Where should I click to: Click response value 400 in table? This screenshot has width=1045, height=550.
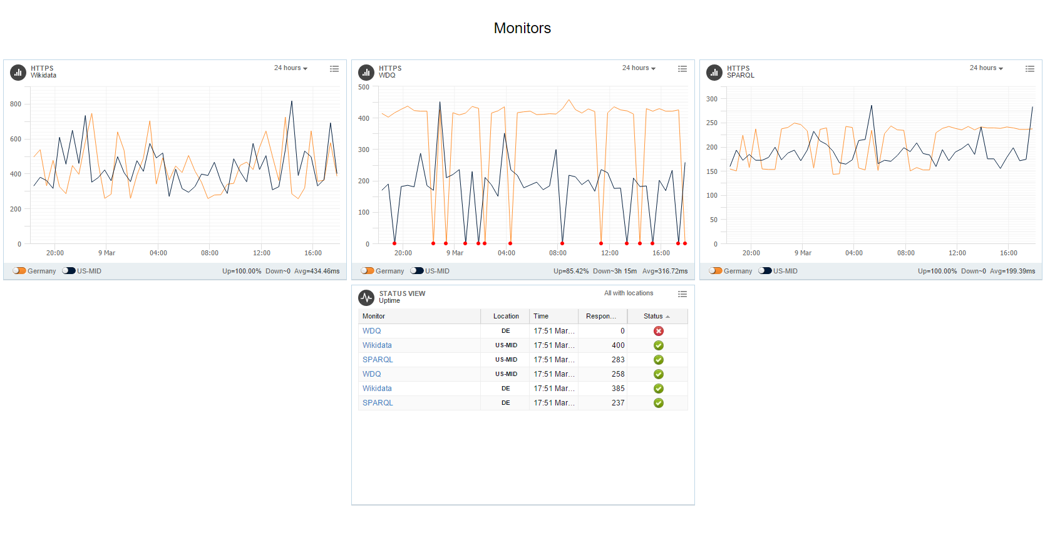pos(618,345)
